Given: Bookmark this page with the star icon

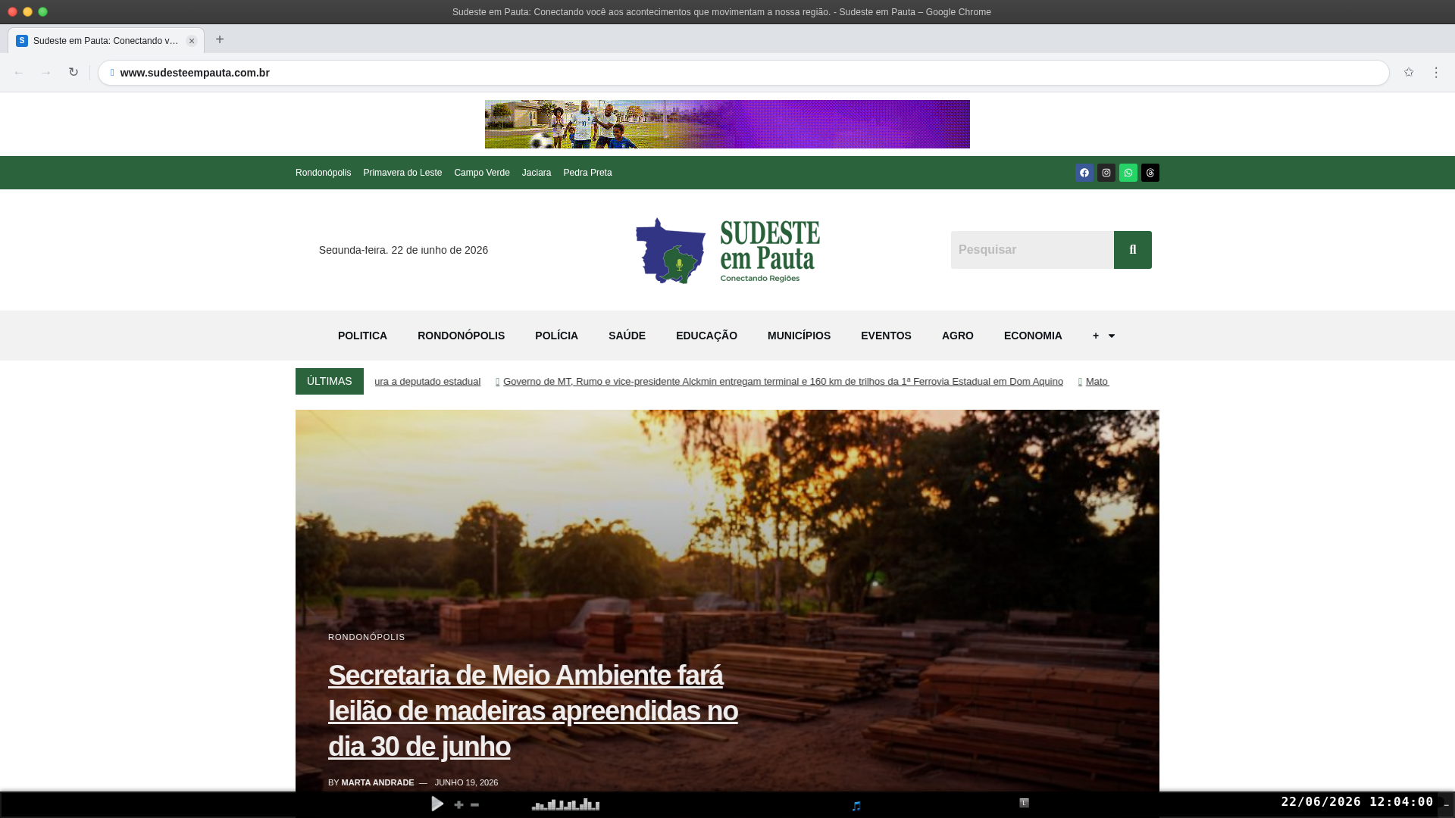Looking at the screenshot, I should (x=1408, y=73).
